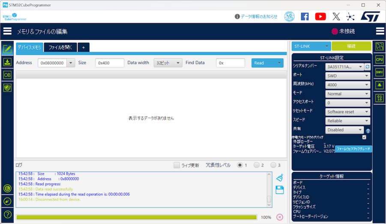
Task: Switch to the ファイルを開く tab
Action: 60,47
